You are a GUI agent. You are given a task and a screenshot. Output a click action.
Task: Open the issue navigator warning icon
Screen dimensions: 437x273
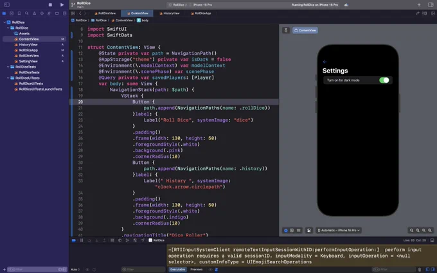(34, 13)
